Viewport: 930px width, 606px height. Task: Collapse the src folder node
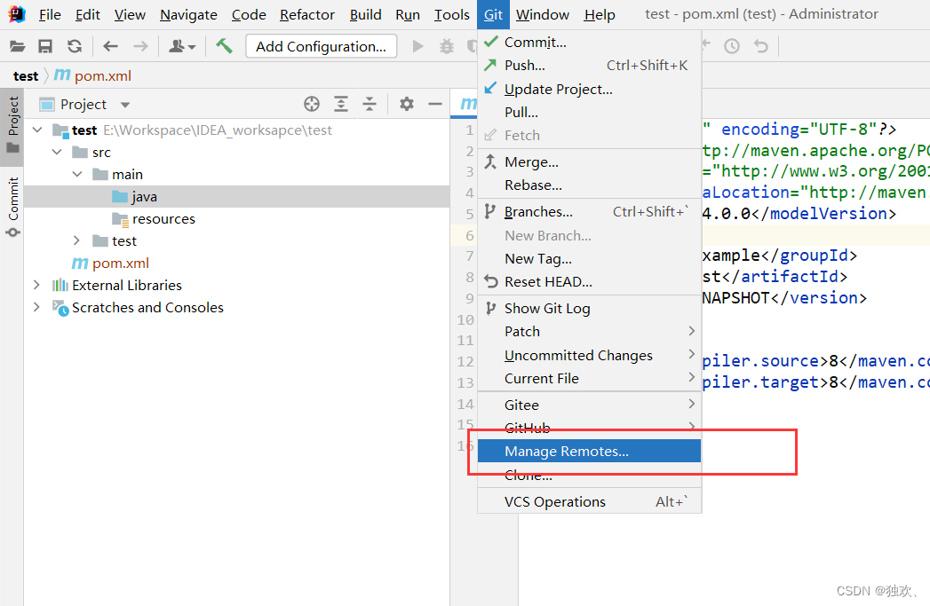click(57, 153)
